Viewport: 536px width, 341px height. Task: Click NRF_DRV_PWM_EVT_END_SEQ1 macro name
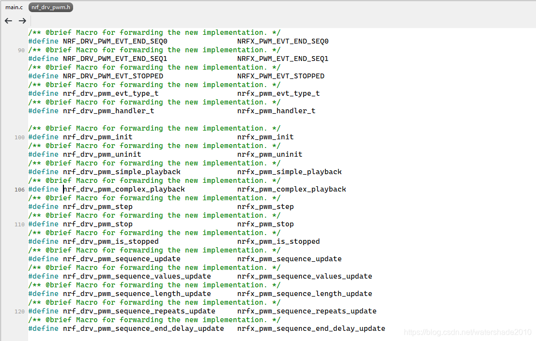(x=115, y=59)
